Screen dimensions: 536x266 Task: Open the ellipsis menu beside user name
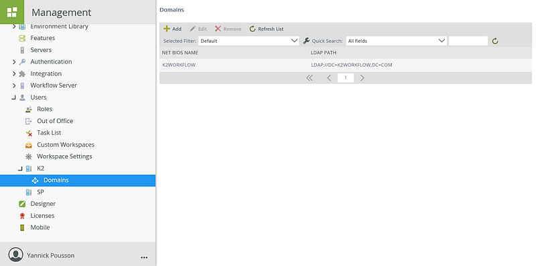coord(144,257)
